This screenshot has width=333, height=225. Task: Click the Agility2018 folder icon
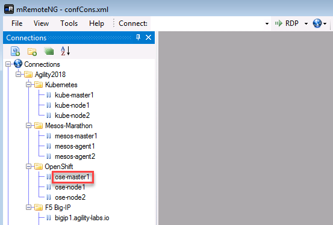28,74
